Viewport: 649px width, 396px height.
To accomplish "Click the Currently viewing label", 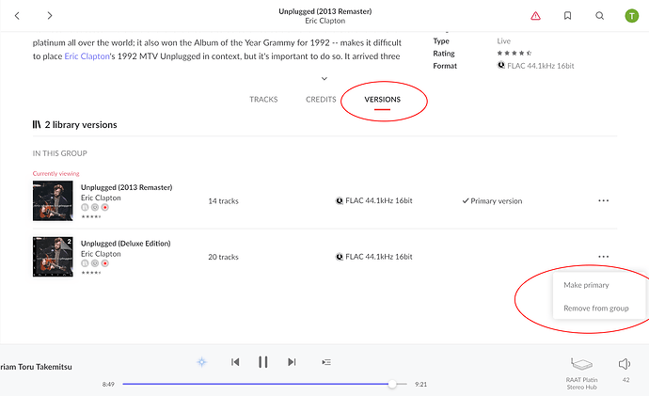I will point(55,173).
